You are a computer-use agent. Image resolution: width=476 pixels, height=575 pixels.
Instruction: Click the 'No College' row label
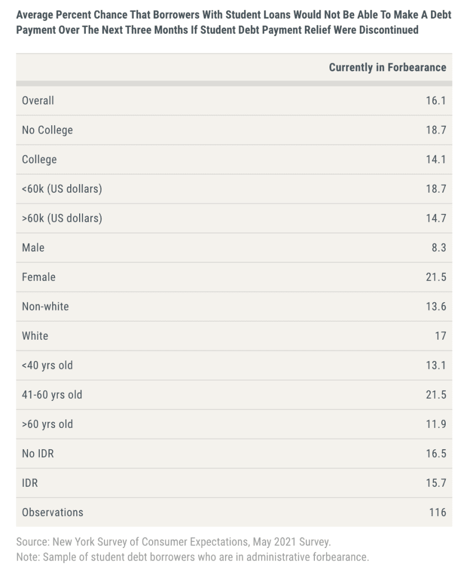[47, 130]
